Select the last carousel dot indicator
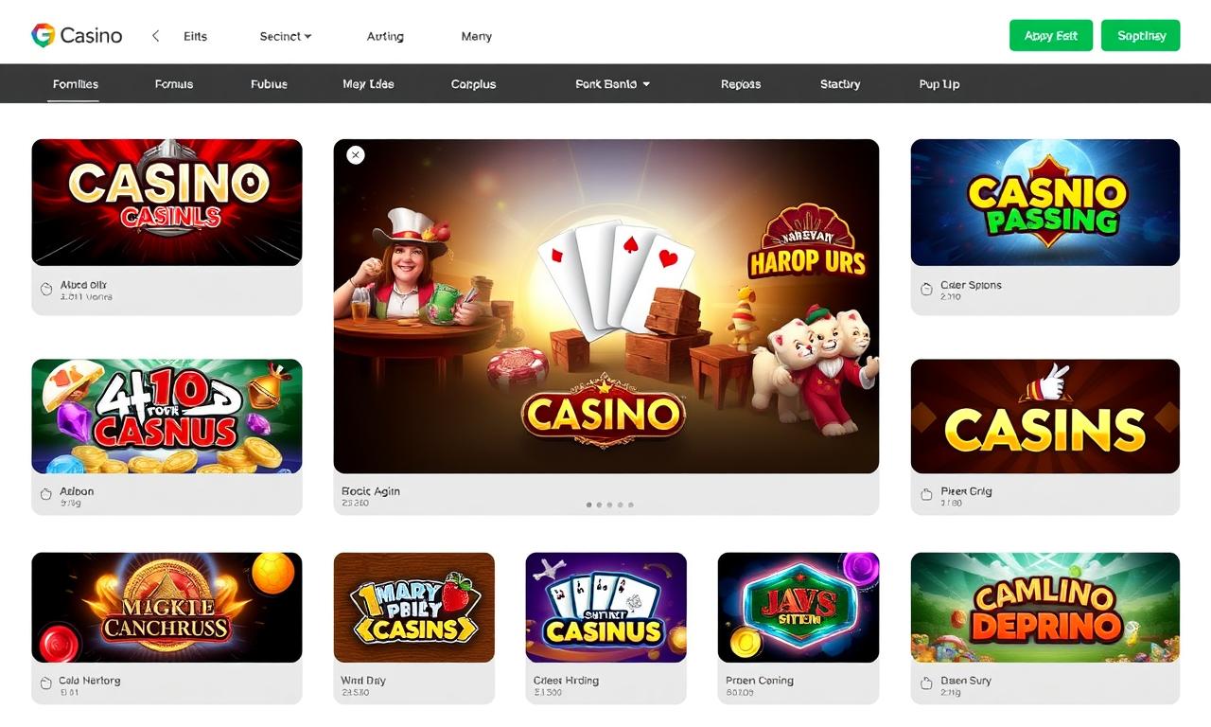 tap(631, 505)
